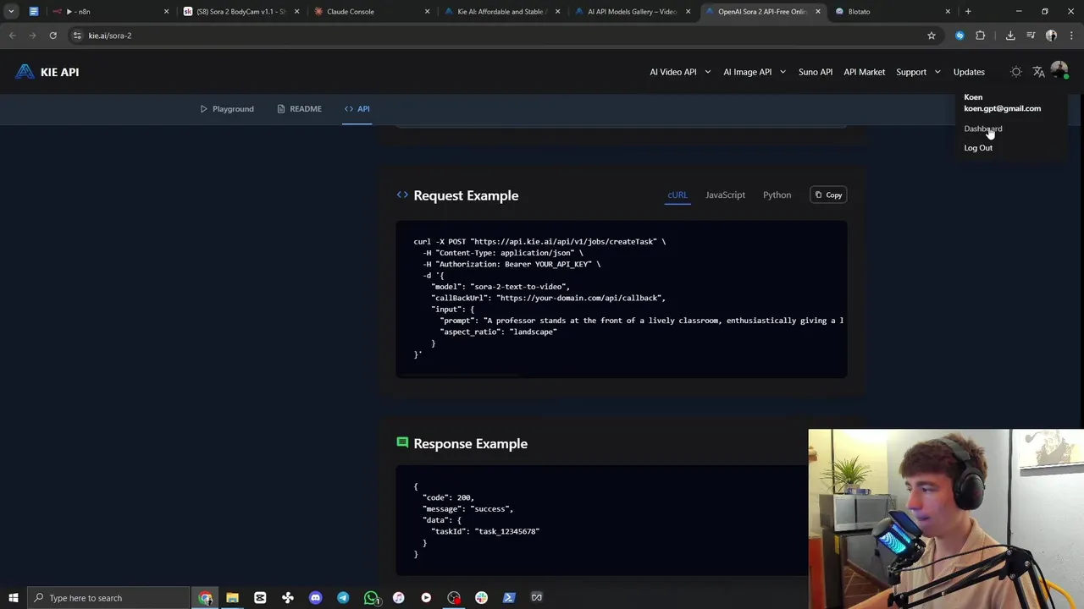Open the Support dropdown menu
1084x609 pixels.
pos(919,72)
